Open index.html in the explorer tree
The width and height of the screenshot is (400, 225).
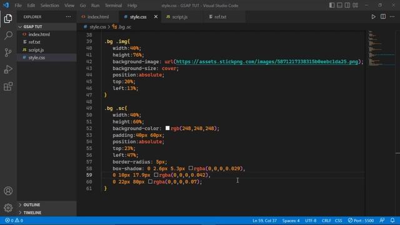(x=47, y=34)
